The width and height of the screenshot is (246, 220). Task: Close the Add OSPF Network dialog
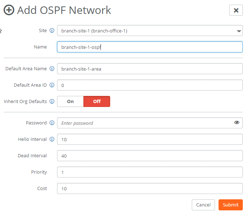236,10
